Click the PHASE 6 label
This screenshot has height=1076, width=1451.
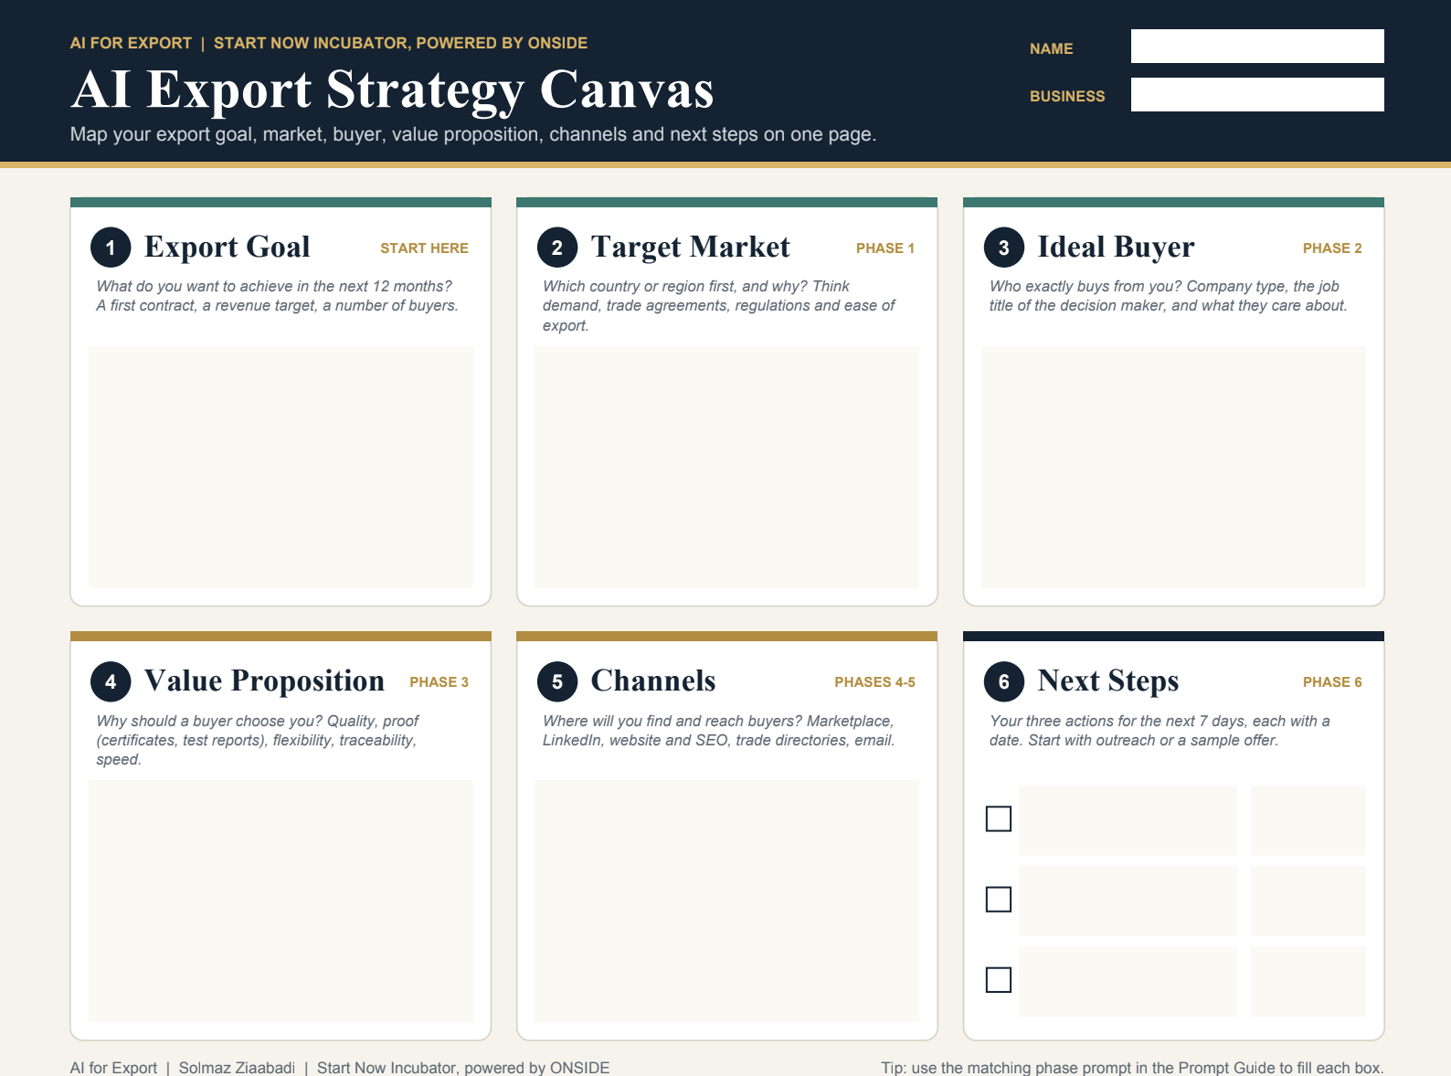[x=1332, y=682]
